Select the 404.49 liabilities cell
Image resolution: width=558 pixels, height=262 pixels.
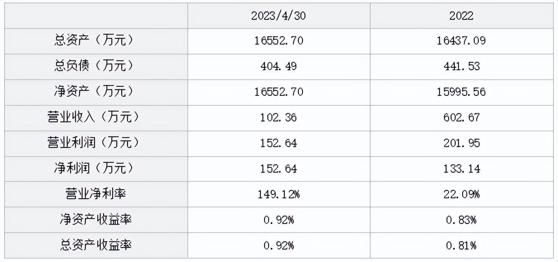pyautogui.click(x=279, y=66)
